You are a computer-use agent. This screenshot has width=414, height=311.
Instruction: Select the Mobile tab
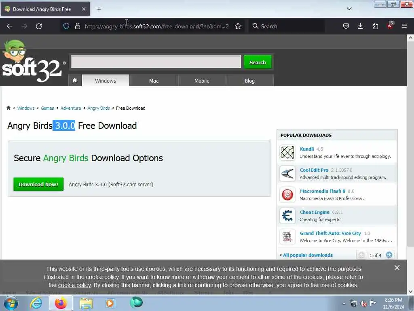202,81
